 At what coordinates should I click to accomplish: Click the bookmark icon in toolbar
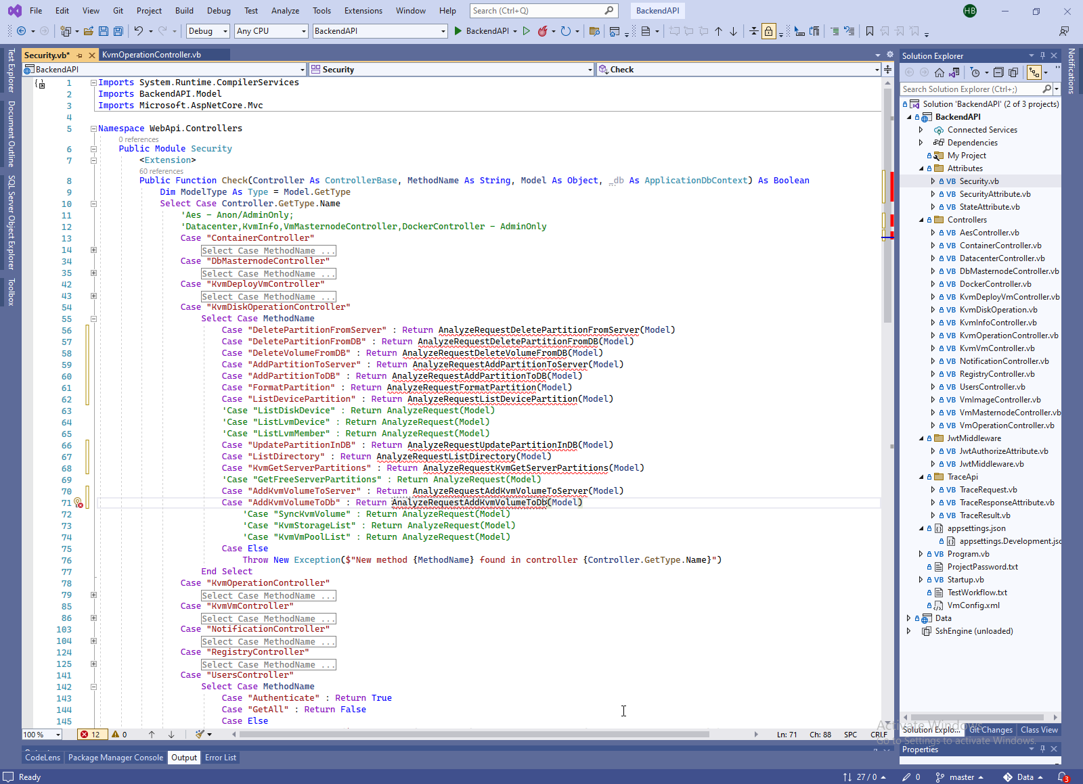pyautogui.click(x=870, y=31)
